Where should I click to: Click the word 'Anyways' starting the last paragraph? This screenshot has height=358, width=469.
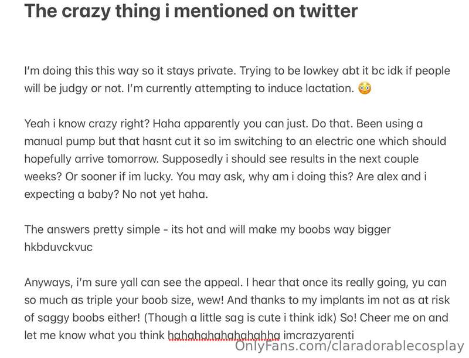click(49, 282)
